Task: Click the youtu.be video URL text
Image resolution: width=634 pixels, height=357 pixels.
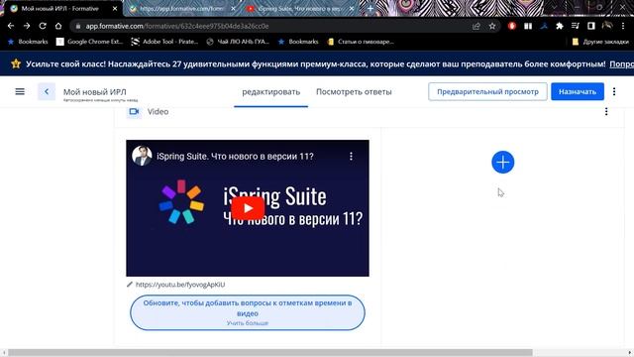Action: [180, 285]
